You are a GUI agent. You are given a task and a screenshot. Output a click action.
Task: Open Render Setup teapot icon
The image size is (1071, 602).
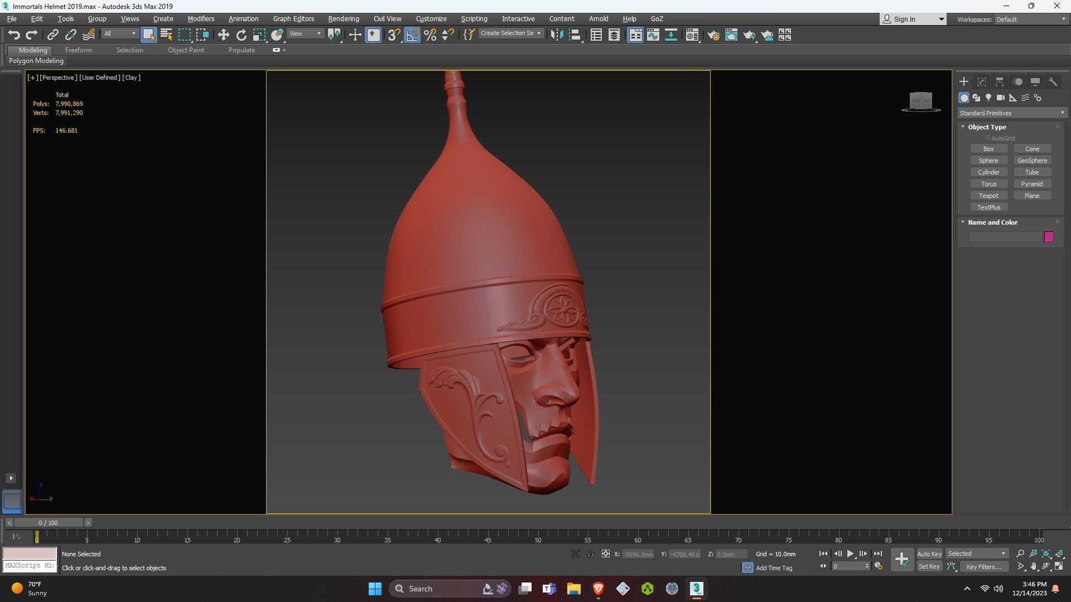click(713, 35)
